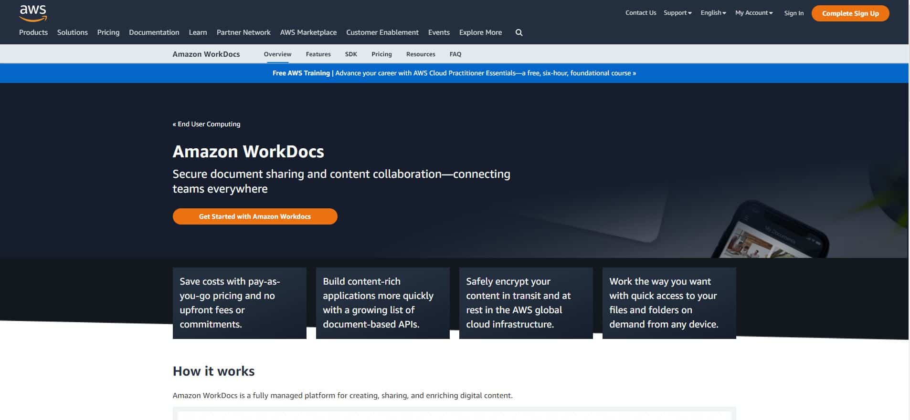
Task: Switch to the Features tab
Action: tap(318, 54)
